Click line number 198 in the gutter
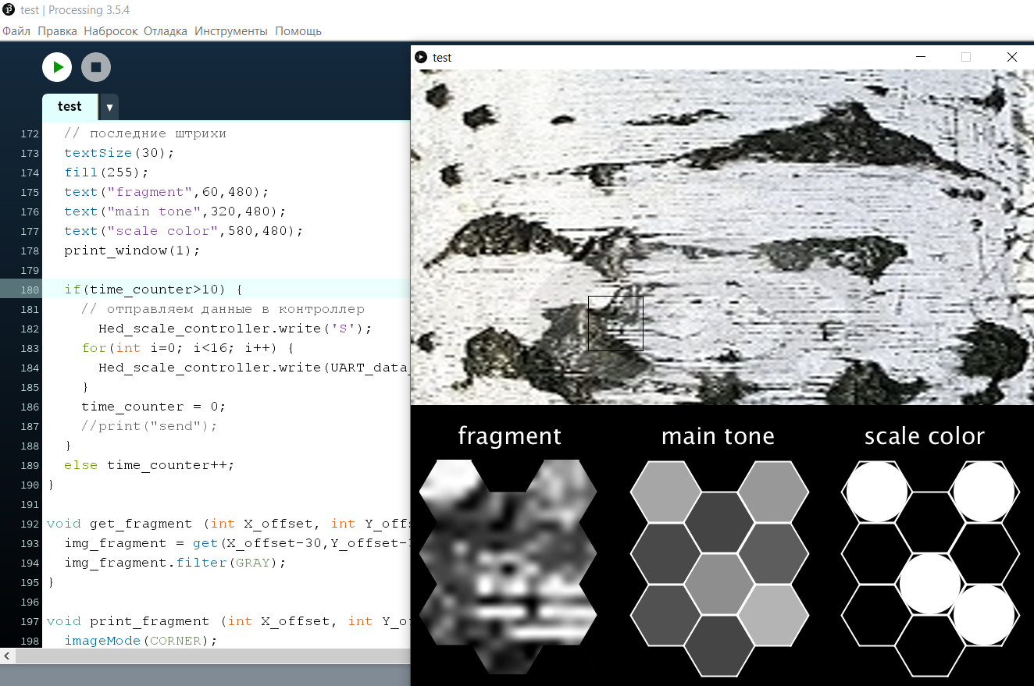The width and height of the screenshot is (1034, 686). (30, 641)
